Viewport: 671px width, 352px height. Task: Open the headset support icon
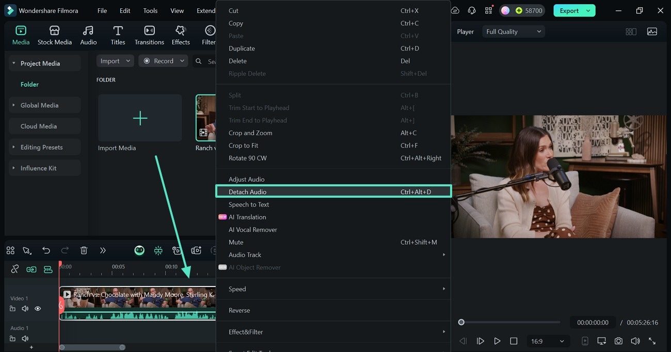(471, 10)
